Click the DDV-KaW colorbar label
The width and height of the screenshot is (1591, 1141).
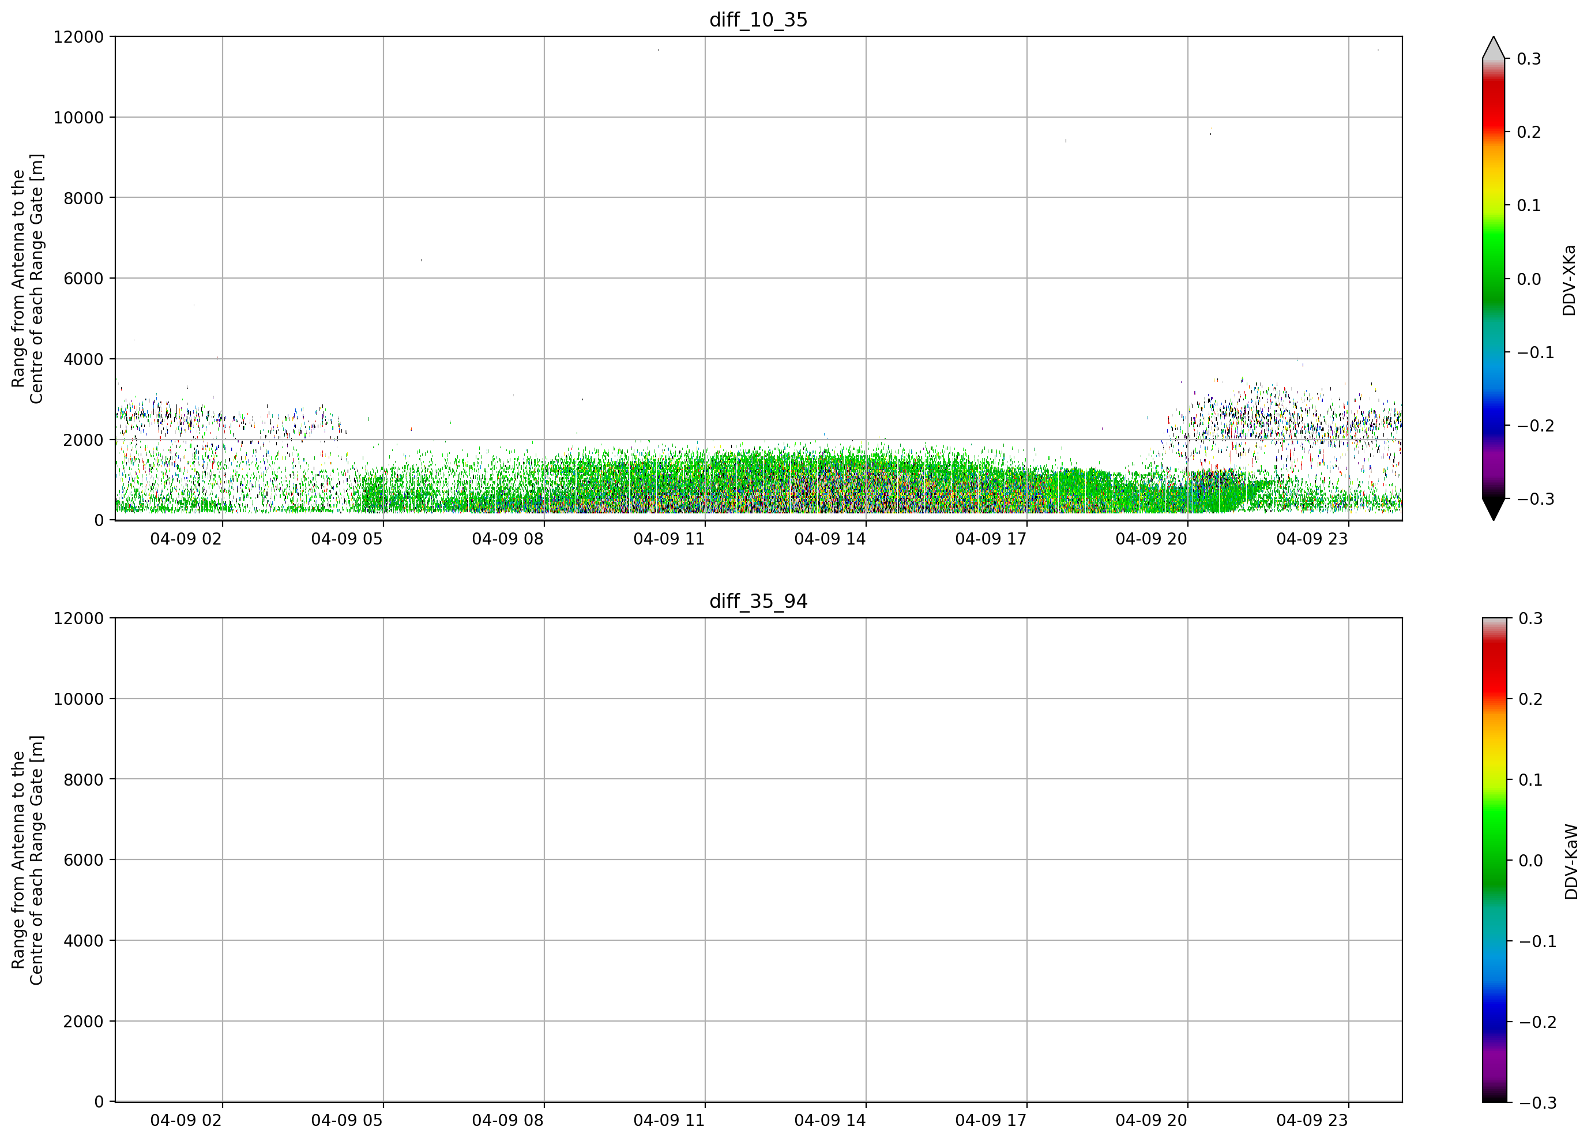point(1571,862)
